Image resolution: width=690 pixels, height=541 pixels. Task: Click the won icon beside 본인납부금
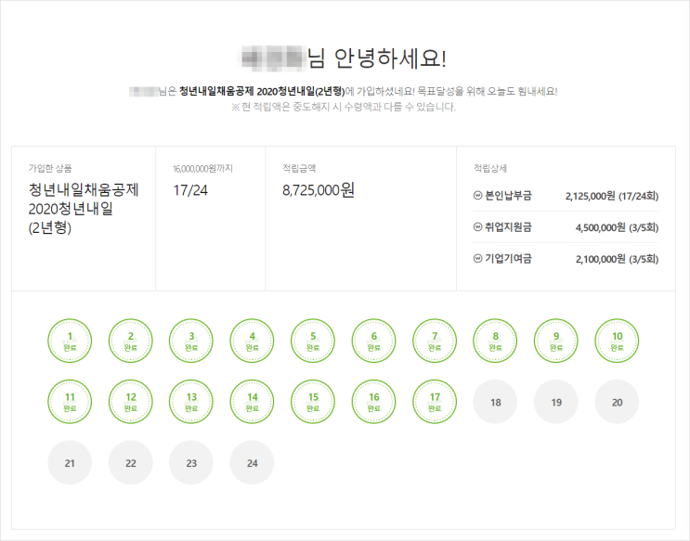tap(477, 195)
